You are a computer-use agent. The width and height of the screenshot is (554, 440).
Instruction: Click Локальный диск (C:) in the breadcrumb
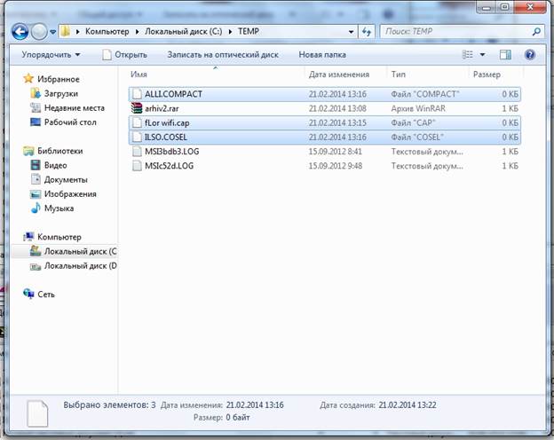(x=184, y=31)
